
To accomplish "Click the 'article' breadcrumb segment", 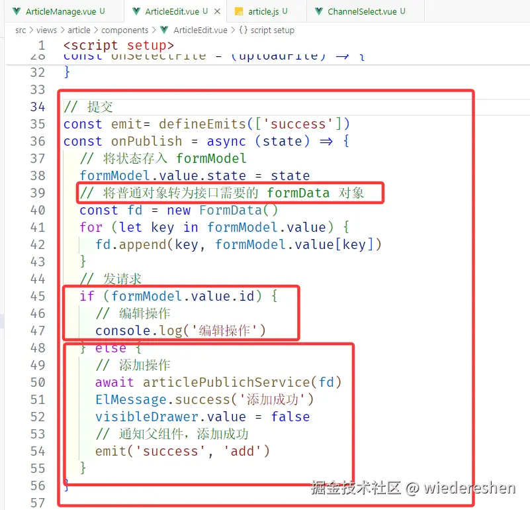I will 79,30.
